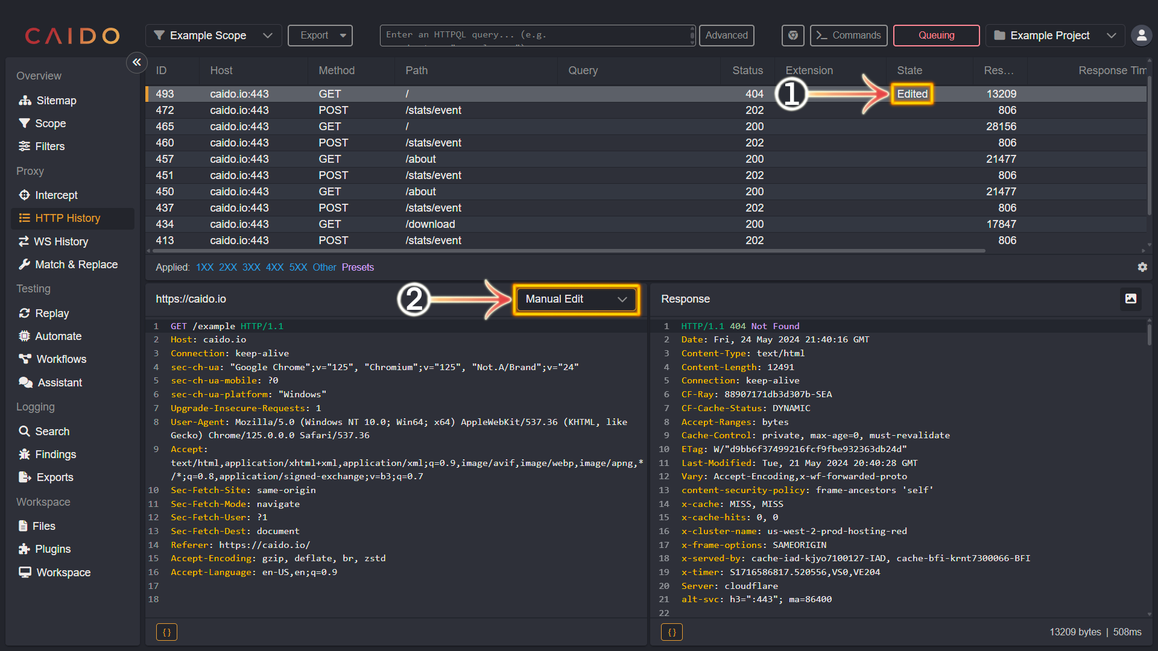Toggle the 3XX status filter
The width and height of the screenshot is (1158, 651).
coord(252,268)
